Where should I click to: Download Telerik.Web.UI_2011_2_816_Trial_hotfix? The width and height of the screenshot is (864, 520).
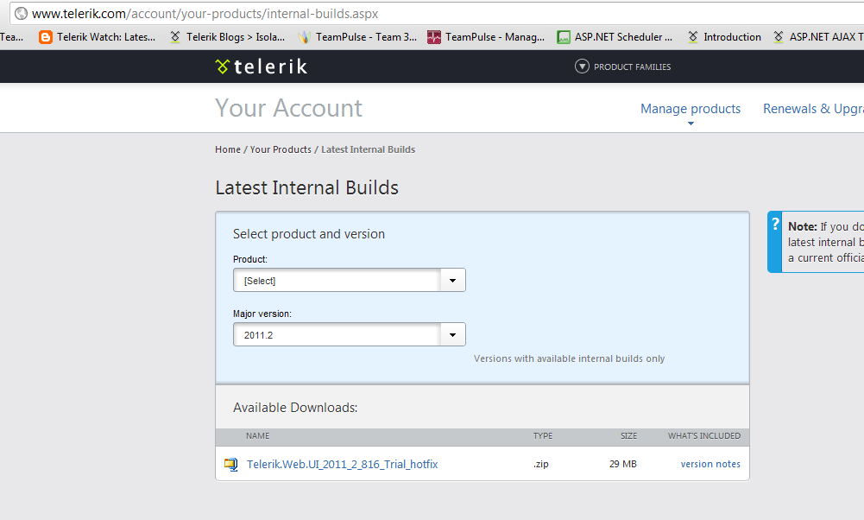click(342, 465)
